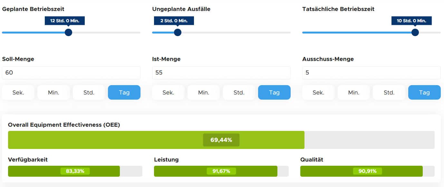Select Tag unit for Soll-Menge
Image resolution: width=444 pixels, height=187 pixels.
point(124,93)
